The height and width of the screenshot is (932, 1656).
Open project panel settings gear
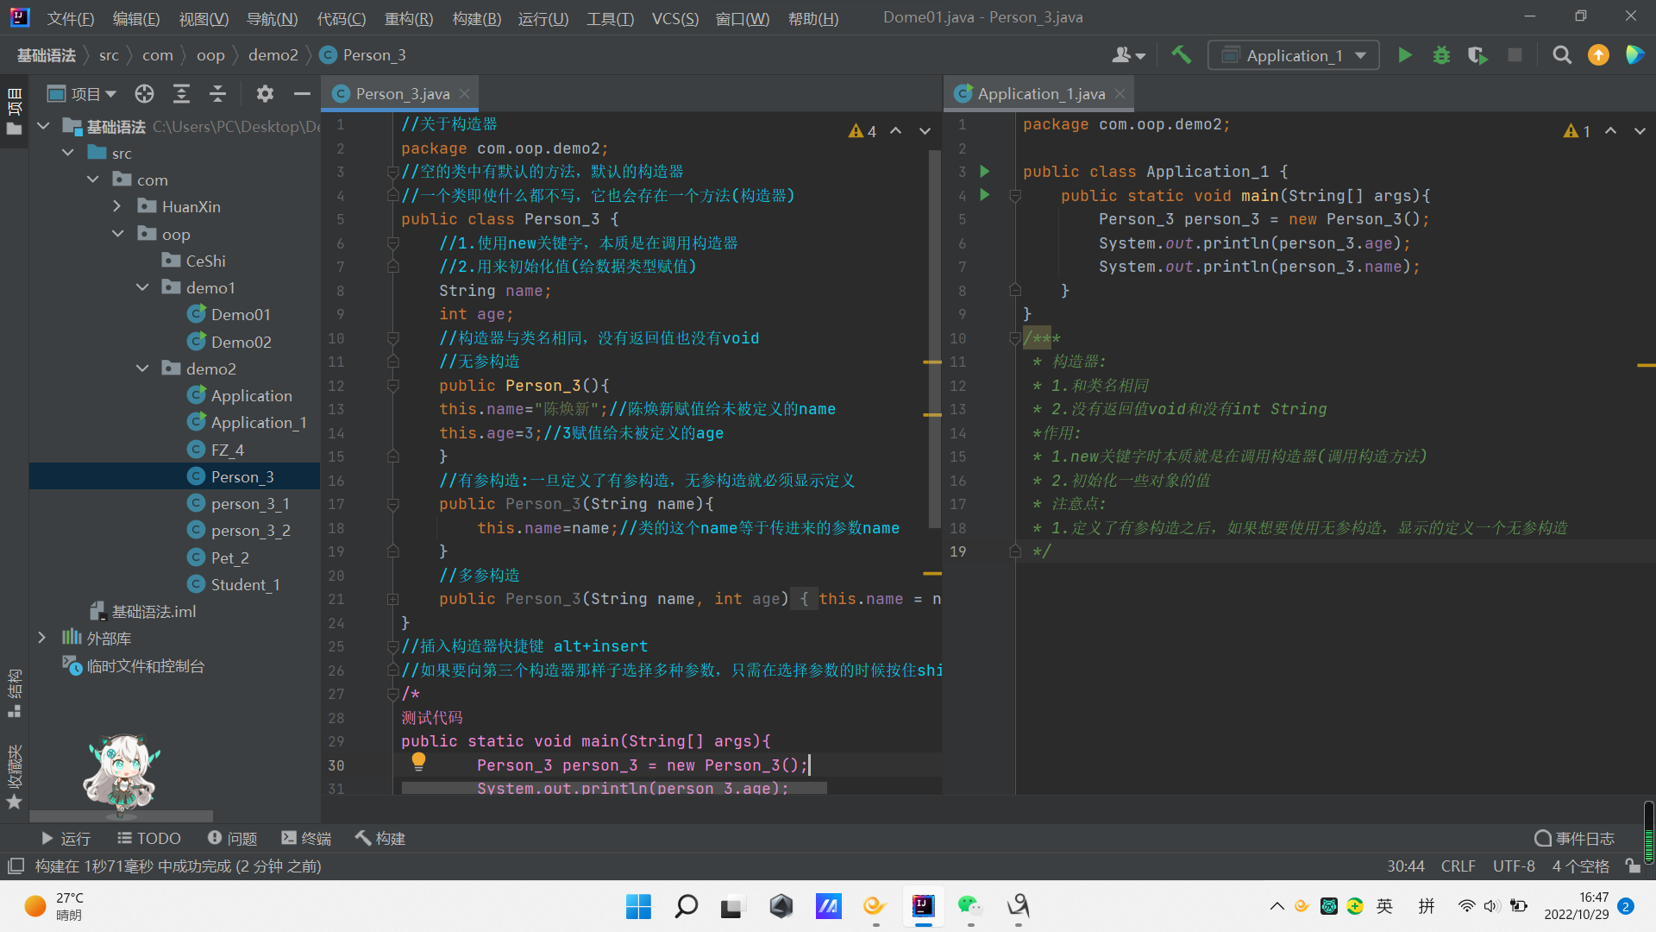tap(265, 93)
